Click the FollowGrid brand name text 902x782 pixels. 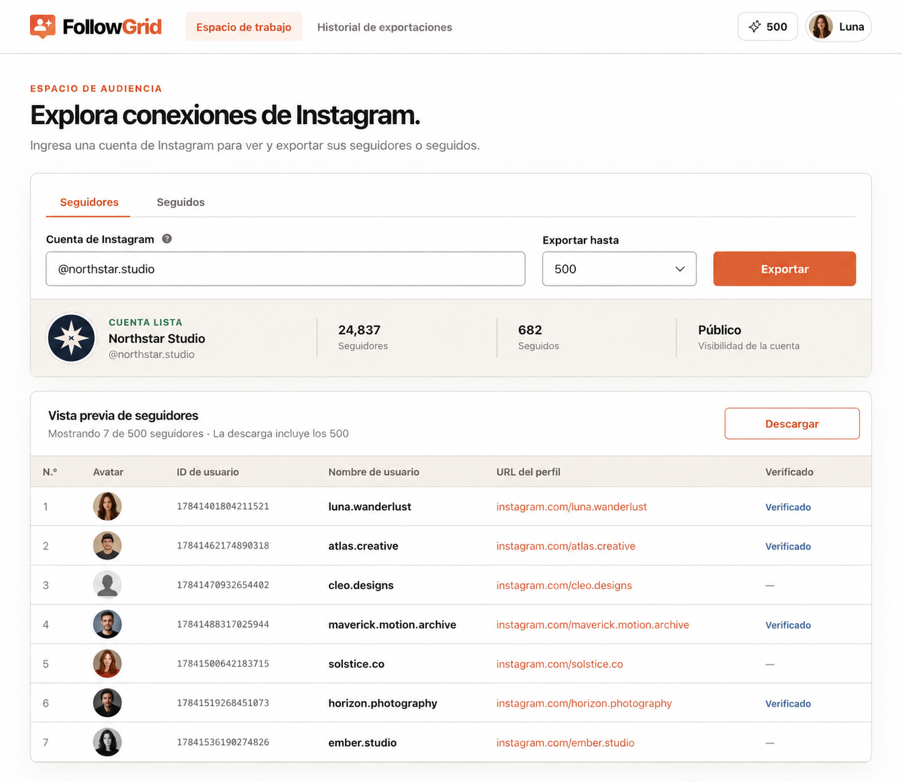pyautogui.click(x=112, y=27)
